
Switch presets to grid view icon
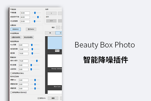pos(50,33)
